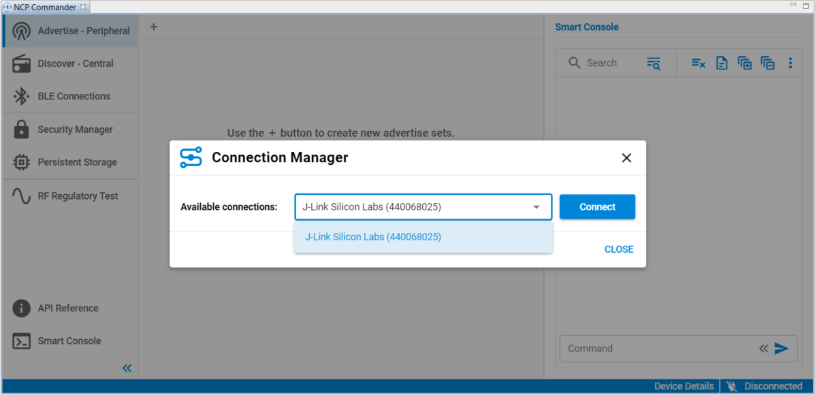Send the command with the send arrow
Screen dimensions: 815x395
click(x=782, y=348)
